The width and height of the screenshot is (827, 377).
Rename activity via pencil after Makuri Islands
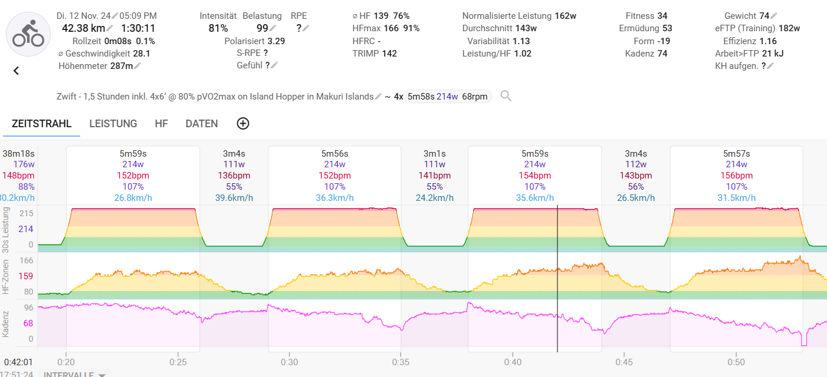click(x=378, y=97)
